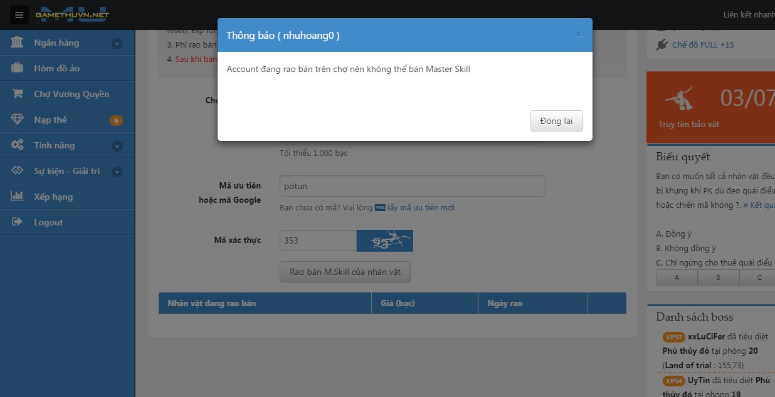Expand the Sự kiện - Giải trí chevron

117,172
